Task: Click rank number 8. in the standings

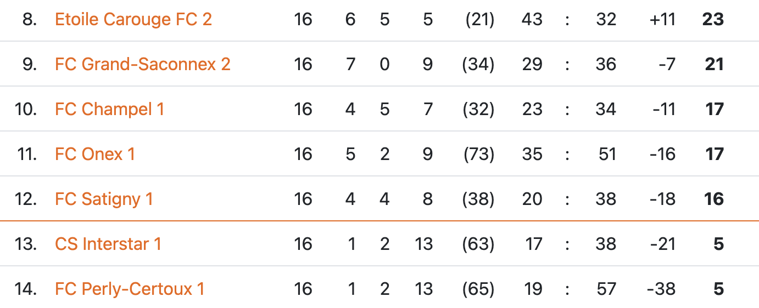Action: [30, 20]
